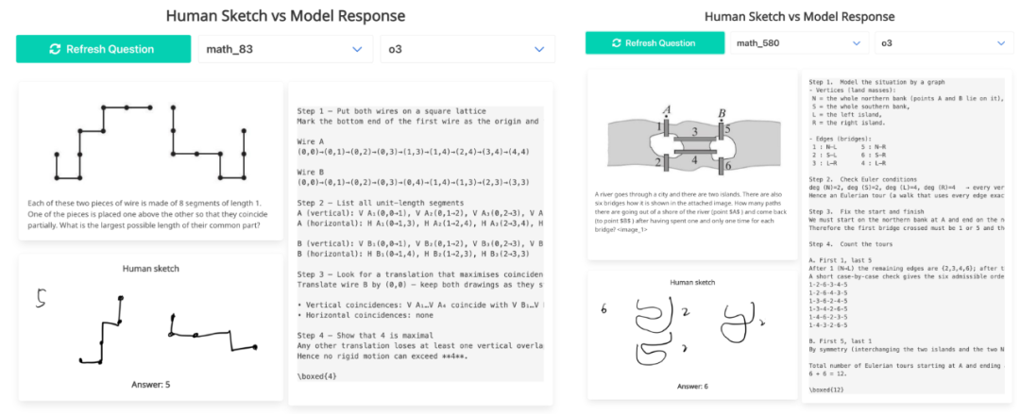Image resolution: width=1020 pixels, height=414 pixels.
Task: Click the 'Answer: 5' label under the sketch
Action: (x=151, y=385)
